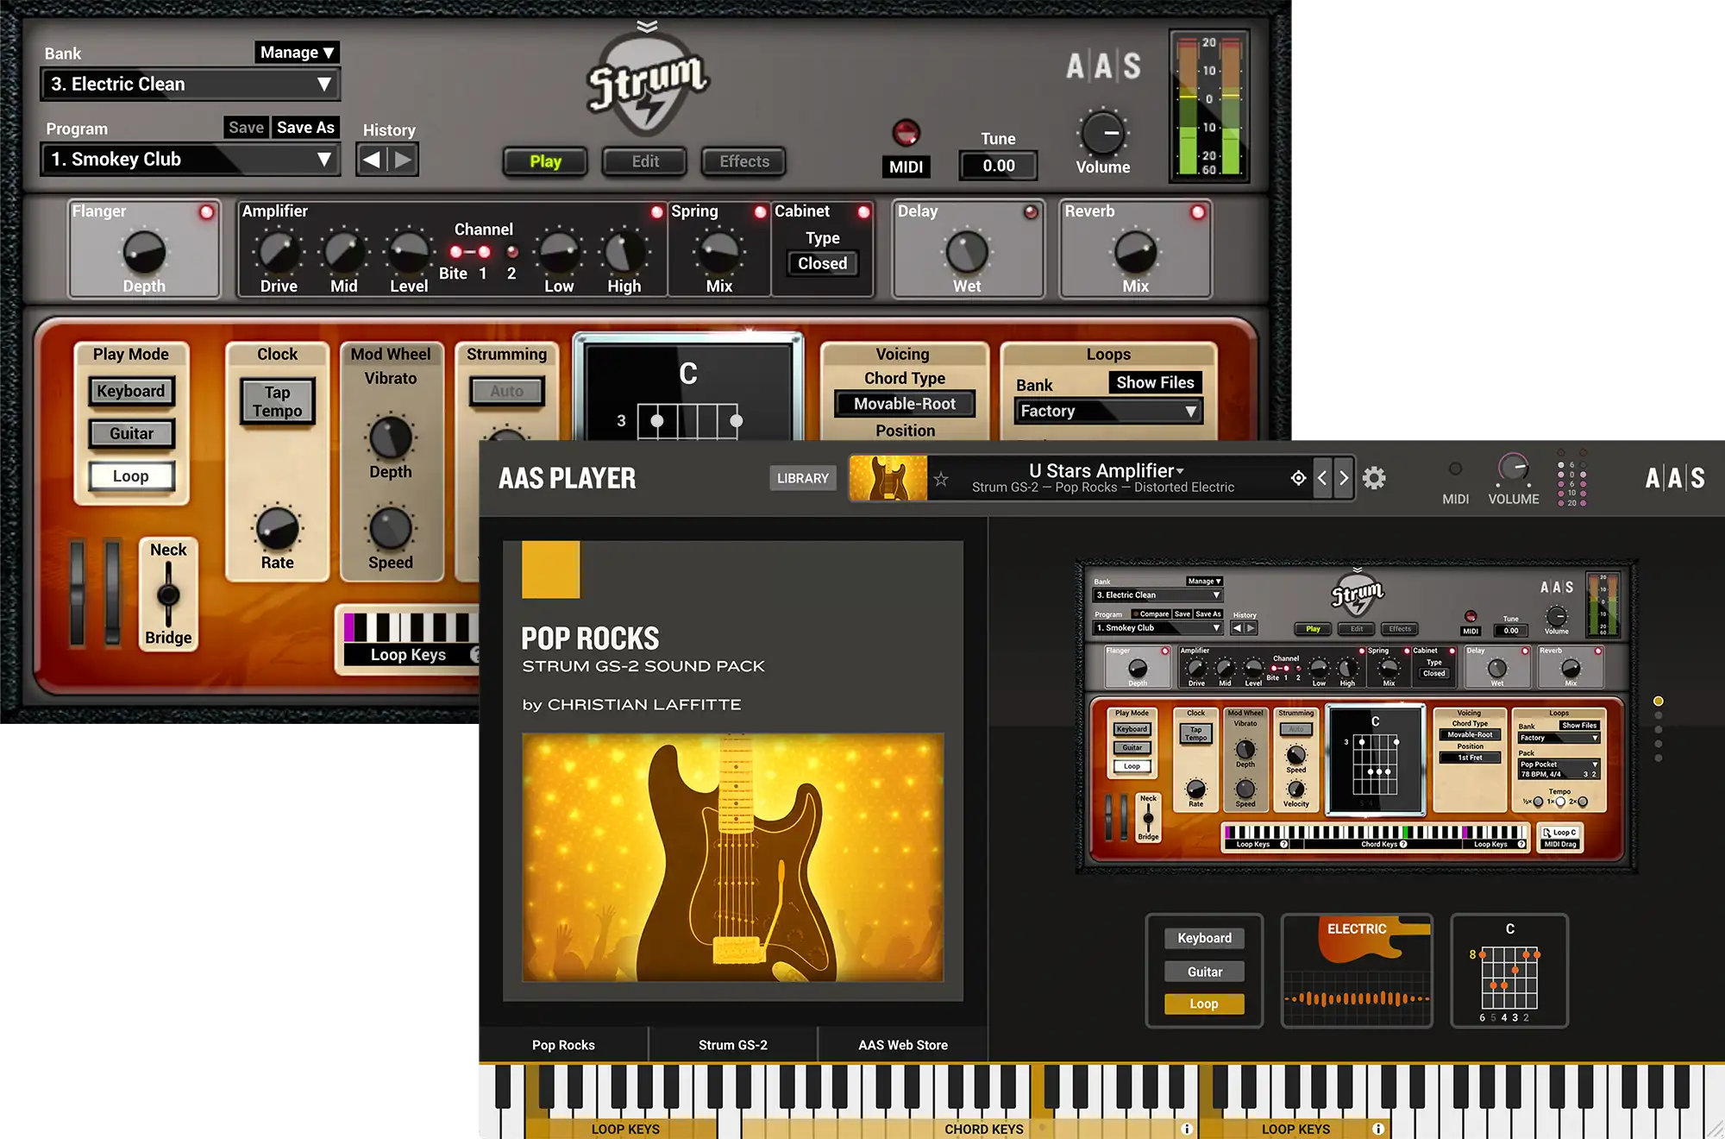This screenshot has height=1139, width=1725.
Task: Collapse Strum header with top chevron
Action: [x=647, y=26]
